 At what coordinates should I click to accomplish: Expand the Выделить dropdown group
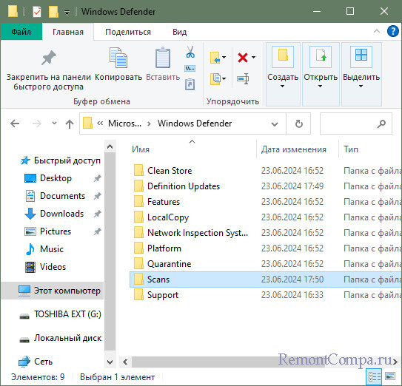361,87
